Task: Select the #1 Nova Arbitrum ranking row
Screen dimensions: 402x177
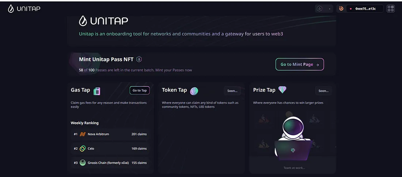Action: (x=110, y=134)
